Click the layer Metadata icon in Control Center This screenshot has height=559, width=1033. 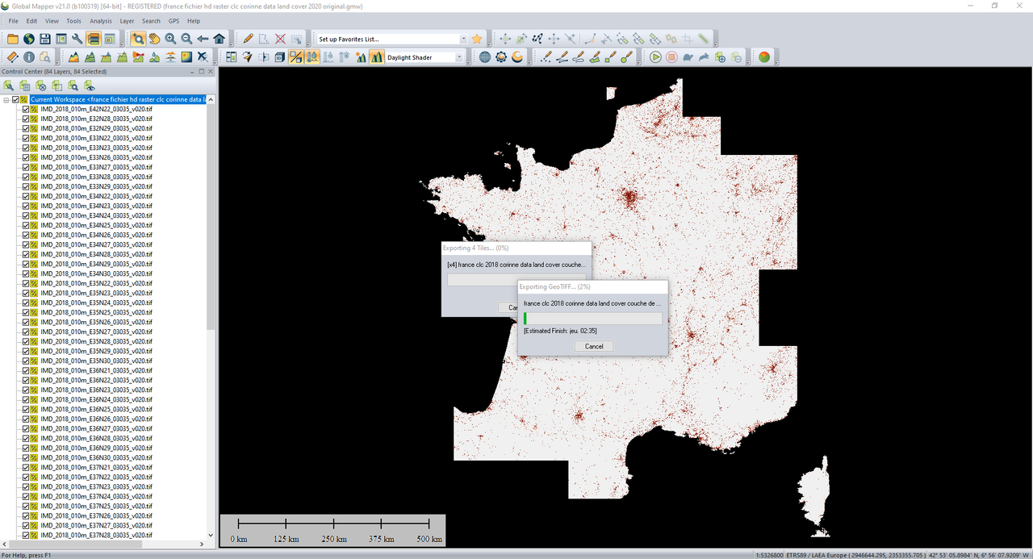pos(24,85)
